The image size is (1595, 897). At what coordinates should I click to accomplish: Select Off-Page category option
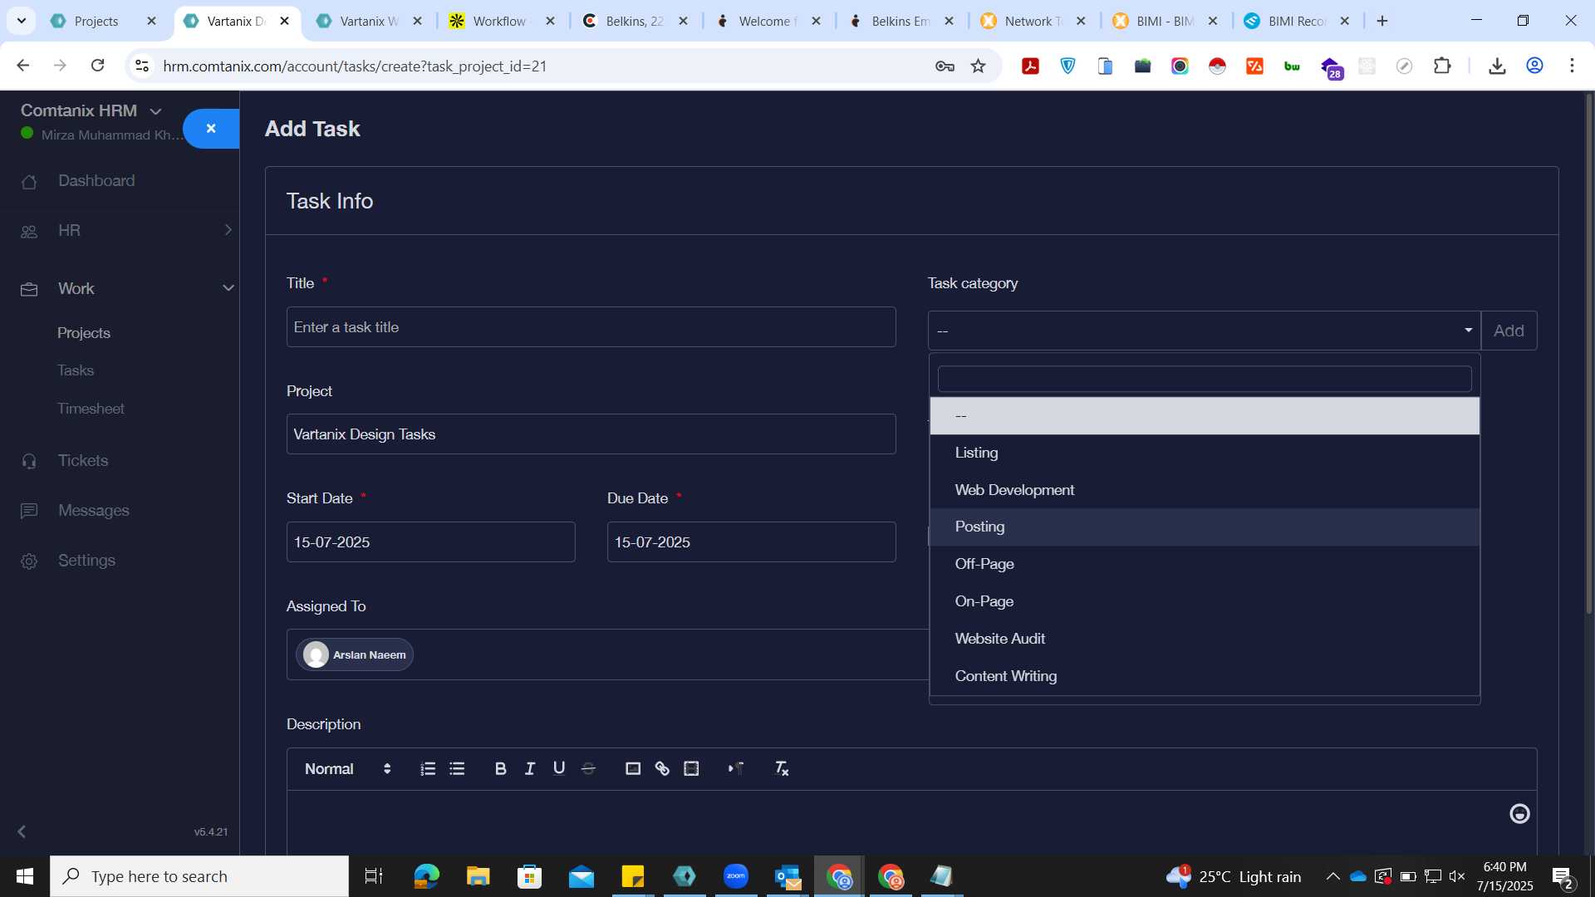click(x=1204, y=564)
